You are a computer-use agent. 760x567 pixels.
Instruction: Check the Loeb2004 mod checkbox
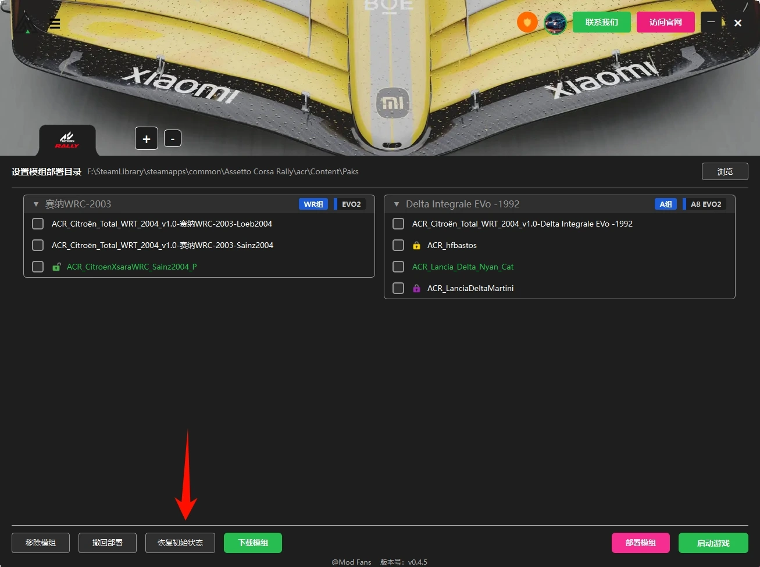[38, 224]
